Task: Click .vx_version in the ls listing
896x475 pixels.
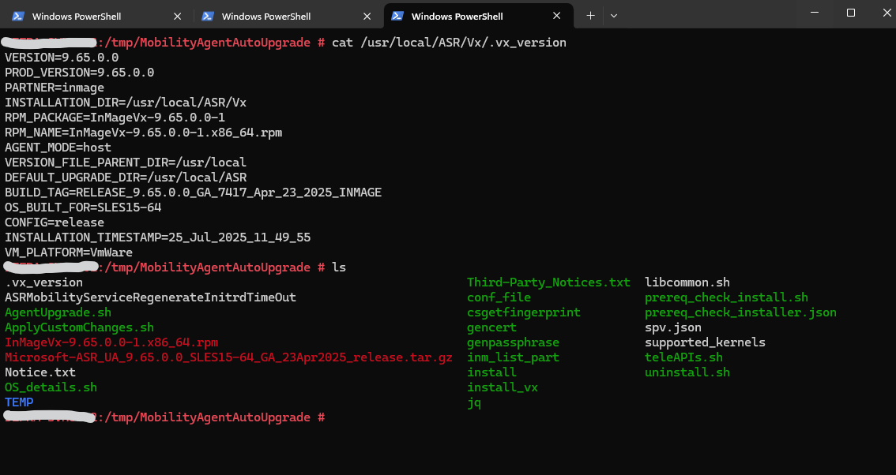Action: [44, 282]
